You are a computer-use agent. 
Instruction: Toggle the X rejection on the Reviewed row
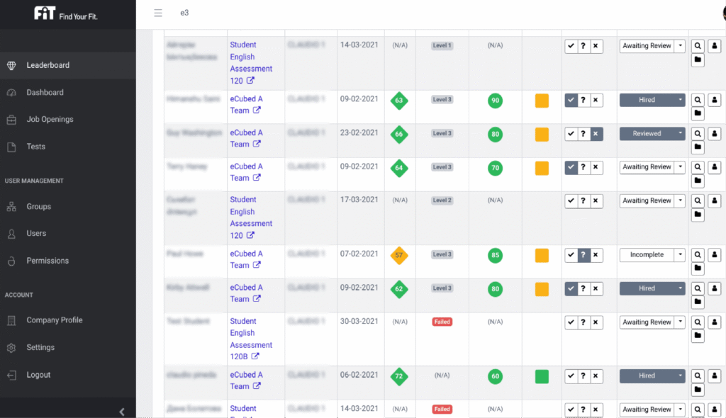click(596, 133)
